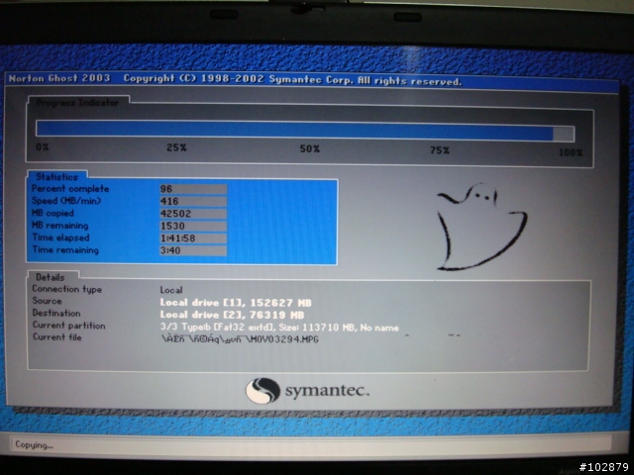Click the Connection type label

coord(67,289)
